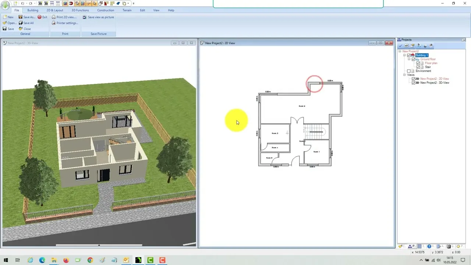
Task: Collapse the Ground floor tree node
Action: [x=409, y=59]
